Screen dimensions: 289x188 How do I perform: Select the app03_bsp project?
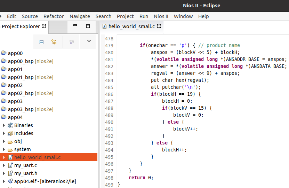point(31,109)
